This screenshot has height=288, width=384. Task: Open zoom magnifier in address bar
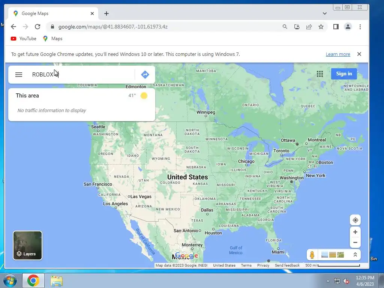[285, 27]
